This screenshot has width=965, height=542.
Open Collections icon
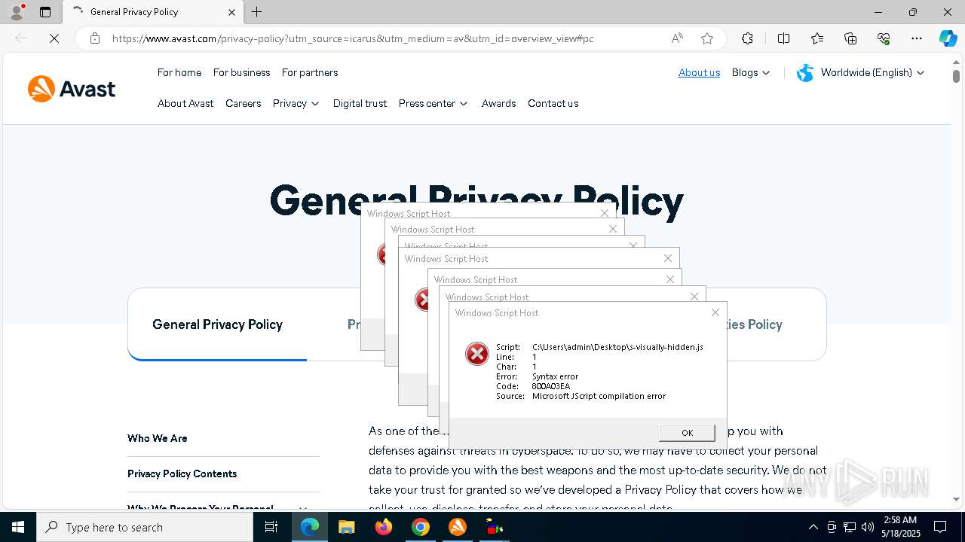pyautogui.click(x=850, y=38)
